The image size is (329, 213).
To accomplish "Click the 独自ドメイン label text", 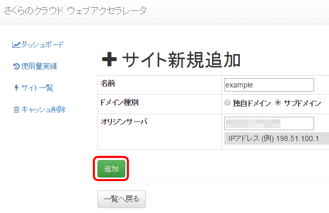I will pyautogui.click(x=252, y=103).
